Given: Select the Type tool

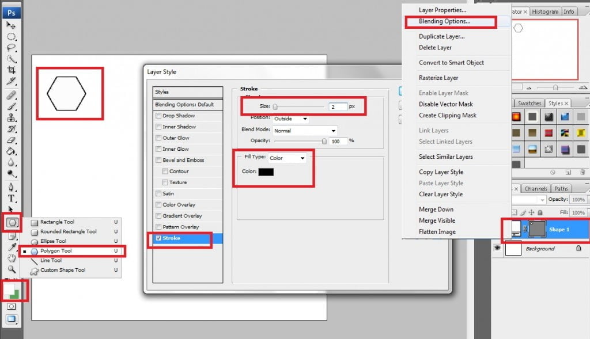Looking at the screenshot, I should (11, 199).
